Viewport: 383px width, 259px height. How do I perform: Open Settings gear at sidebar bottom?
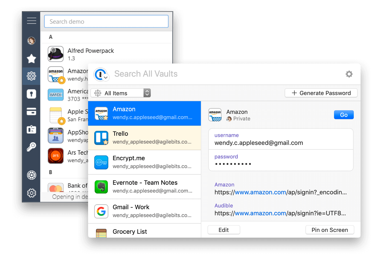point(31,193)
